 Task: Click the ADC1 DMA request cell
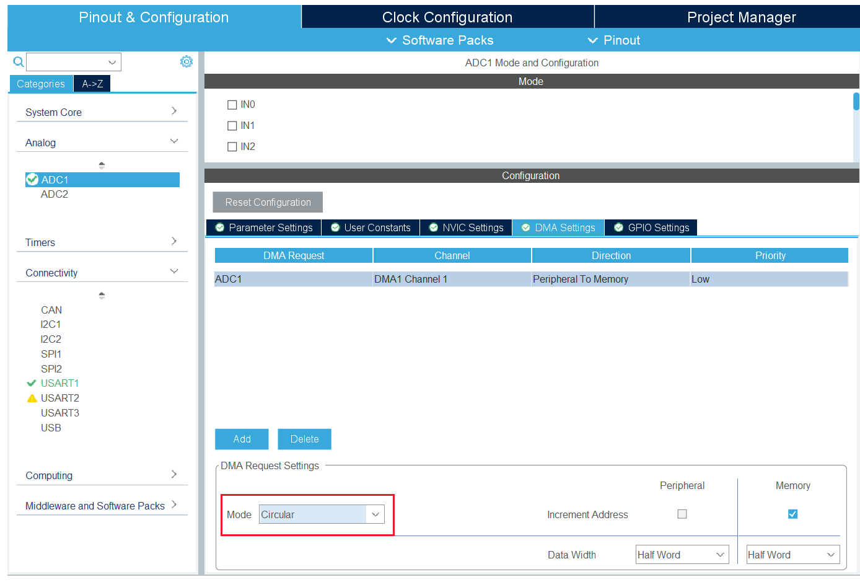(x=293, y=279)
